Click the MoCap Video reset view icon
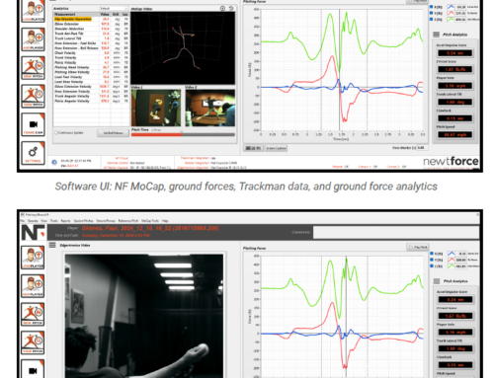The image size is (494, 378). tap(231, 8)
